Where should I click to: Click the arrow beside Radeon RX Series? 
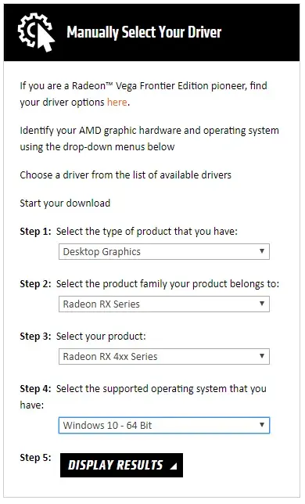(x=262, y=304)
